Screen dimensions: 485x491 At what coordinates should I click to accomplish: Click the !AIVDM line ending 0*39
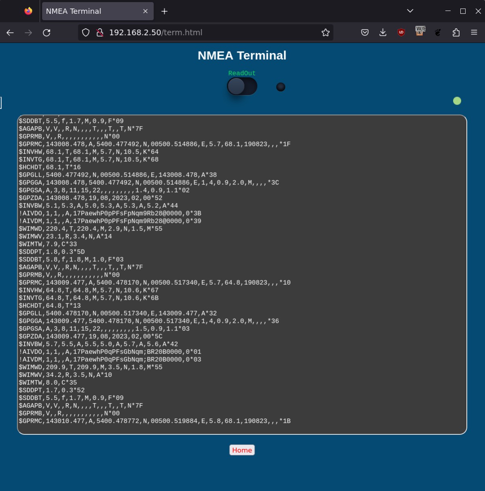[110, 221]
